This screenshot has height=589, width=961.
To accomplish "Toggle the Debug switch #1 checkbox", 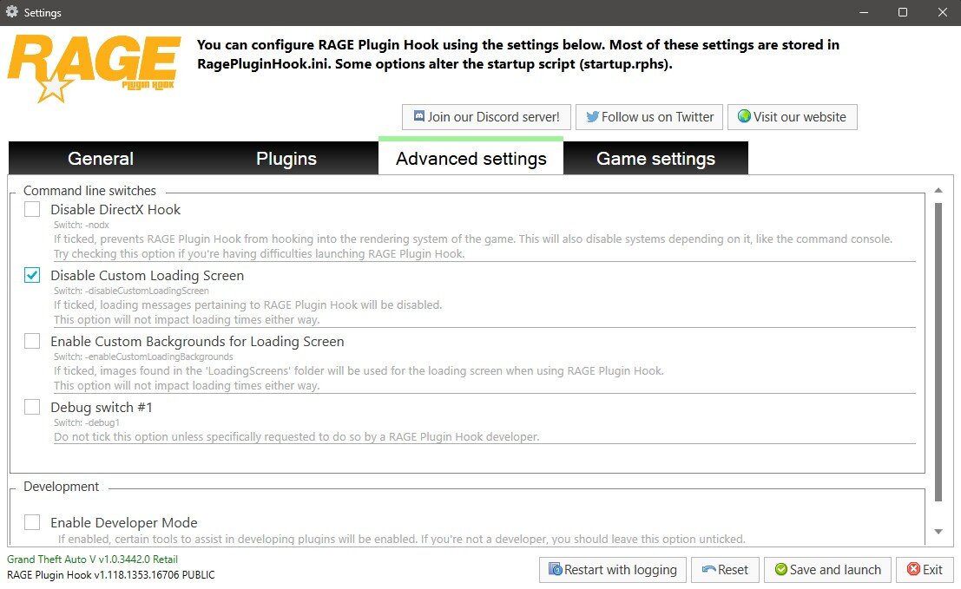I will [x=32, y=407].
